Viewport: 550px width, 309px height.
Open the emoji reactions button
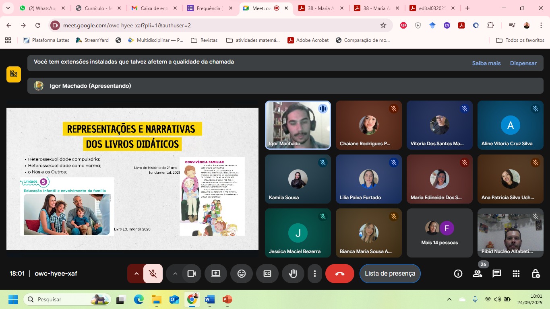(x=241, y=274)
